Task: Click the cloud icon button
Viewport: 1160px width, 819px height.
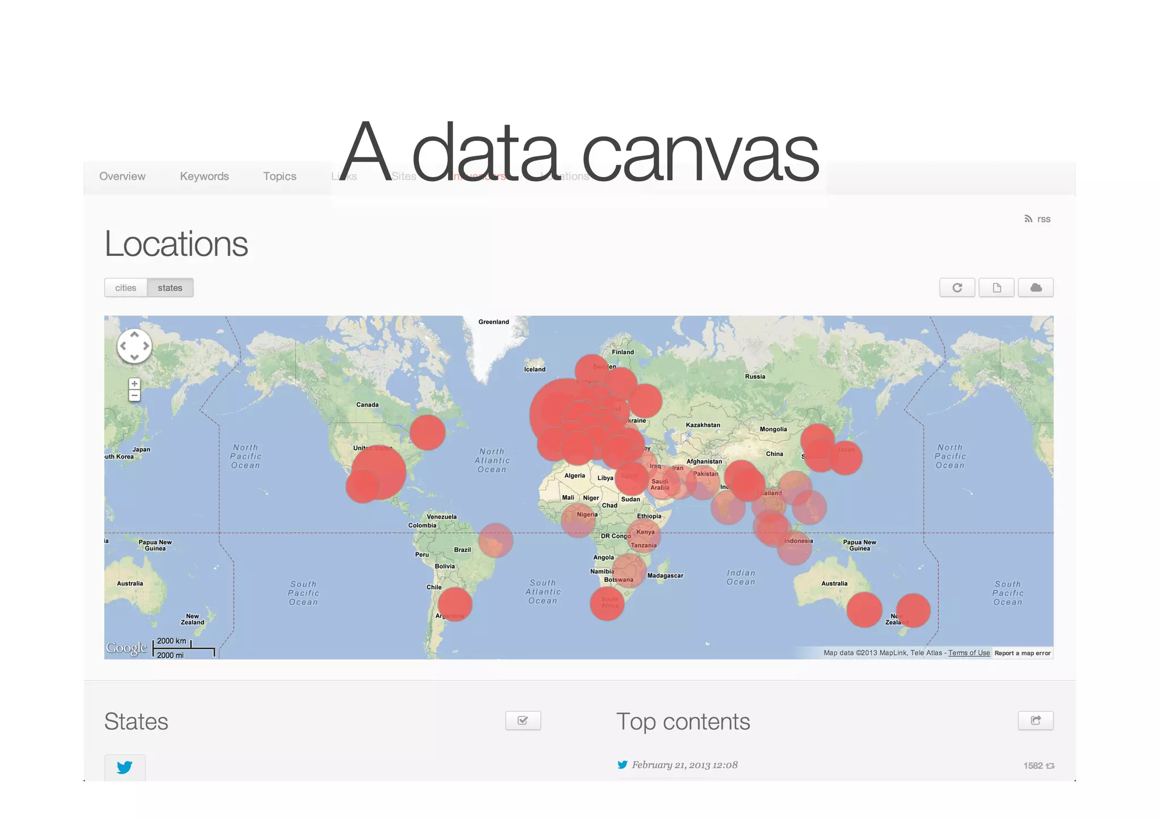Action: tap(1035, 288)
